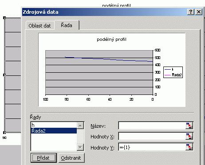Click the h legend entry in preview
This screenshot has width=205, height=165.
(169, 69)
